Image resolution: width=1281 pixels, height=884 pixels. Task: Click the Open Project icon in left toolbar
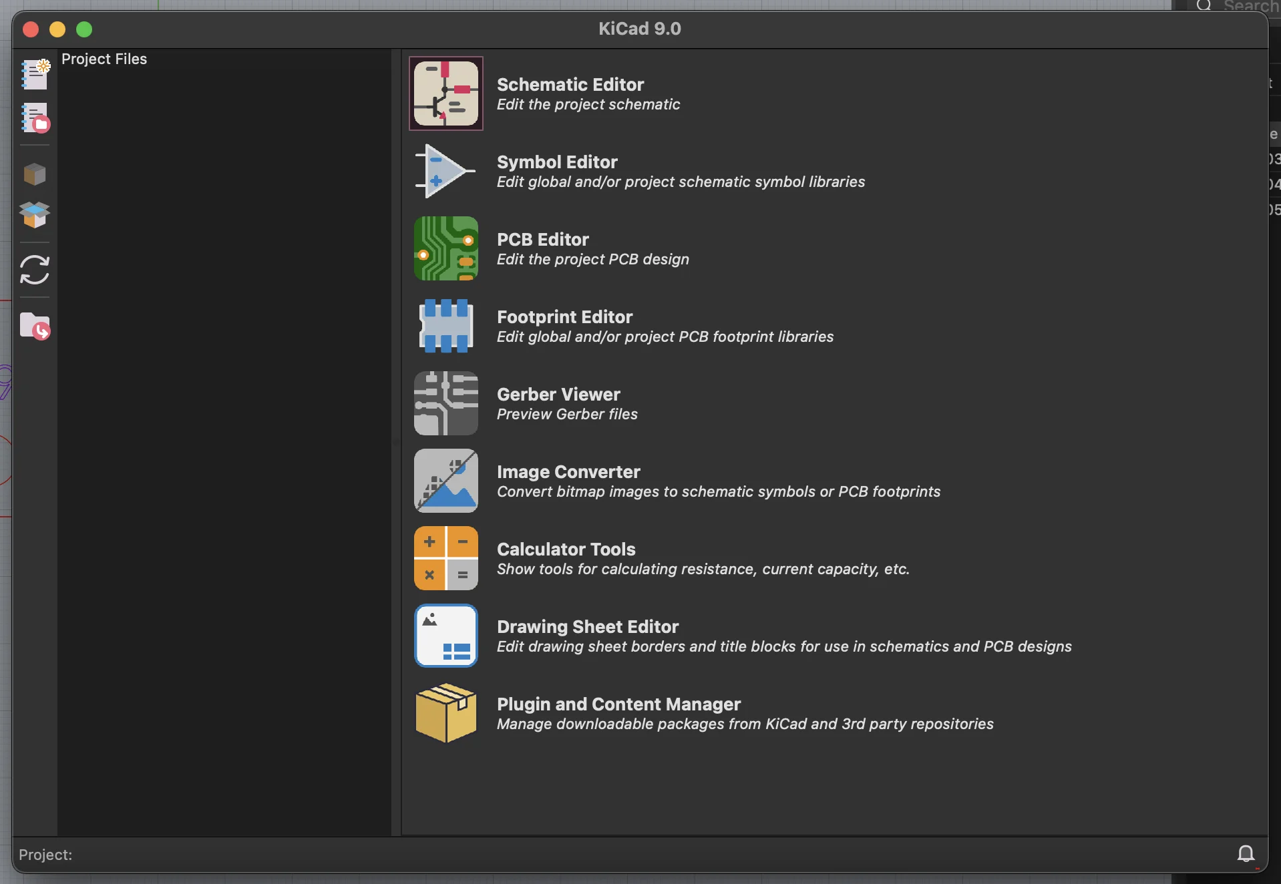click(35, 118)
